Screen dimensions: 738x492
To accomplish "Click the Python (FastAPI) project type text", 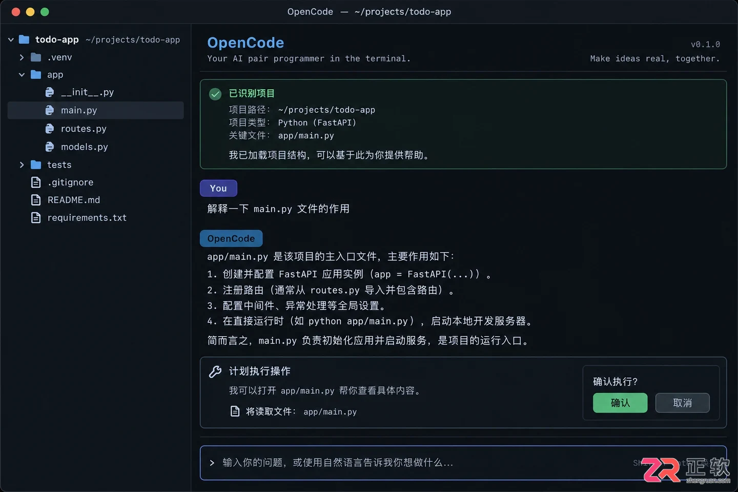I will (x=317, y=123).
